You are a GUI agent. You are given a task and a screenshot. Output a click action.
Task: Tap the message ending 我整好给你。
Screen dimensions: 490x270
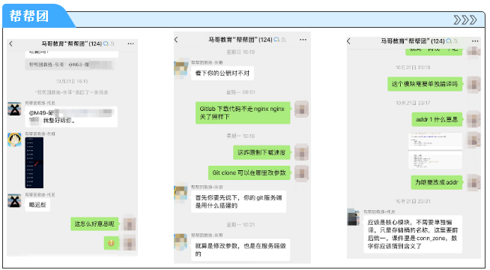tap(71, 116)
